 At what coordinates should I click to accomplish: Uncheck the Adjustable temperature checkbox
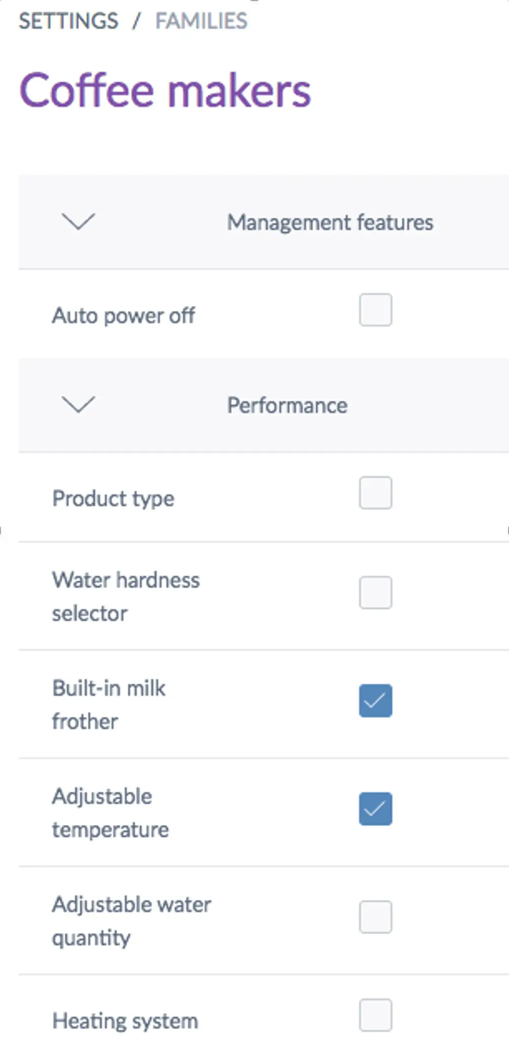[375, 809]
